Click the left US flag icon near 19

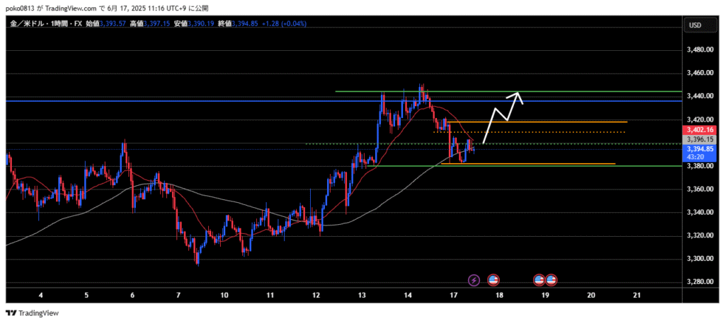539,280
